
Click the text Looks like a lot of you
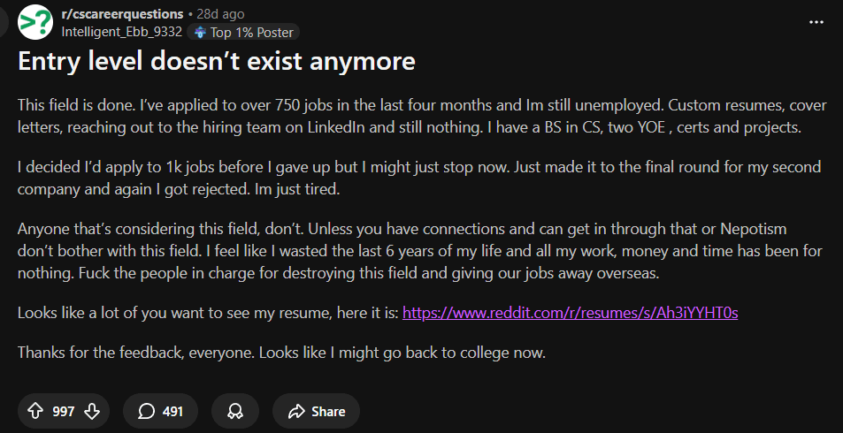coord(209,313)
